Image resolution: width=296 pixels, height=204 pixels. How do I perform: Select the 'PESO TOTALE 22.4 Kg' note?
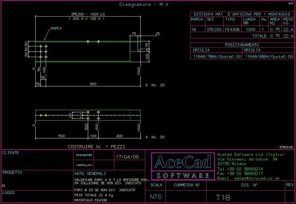(94, 195)
